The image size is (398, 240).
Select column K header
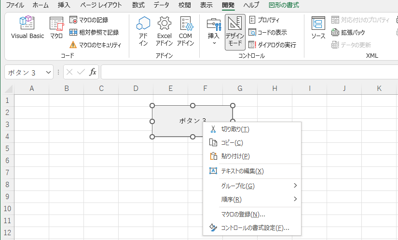[x=379, y=88]
